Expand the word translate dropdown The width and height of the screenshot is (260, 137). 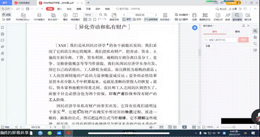click(189, 15)
